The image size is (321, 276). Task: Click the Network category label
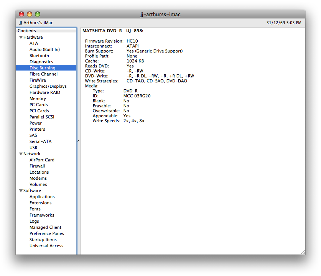tap(32, 154)
